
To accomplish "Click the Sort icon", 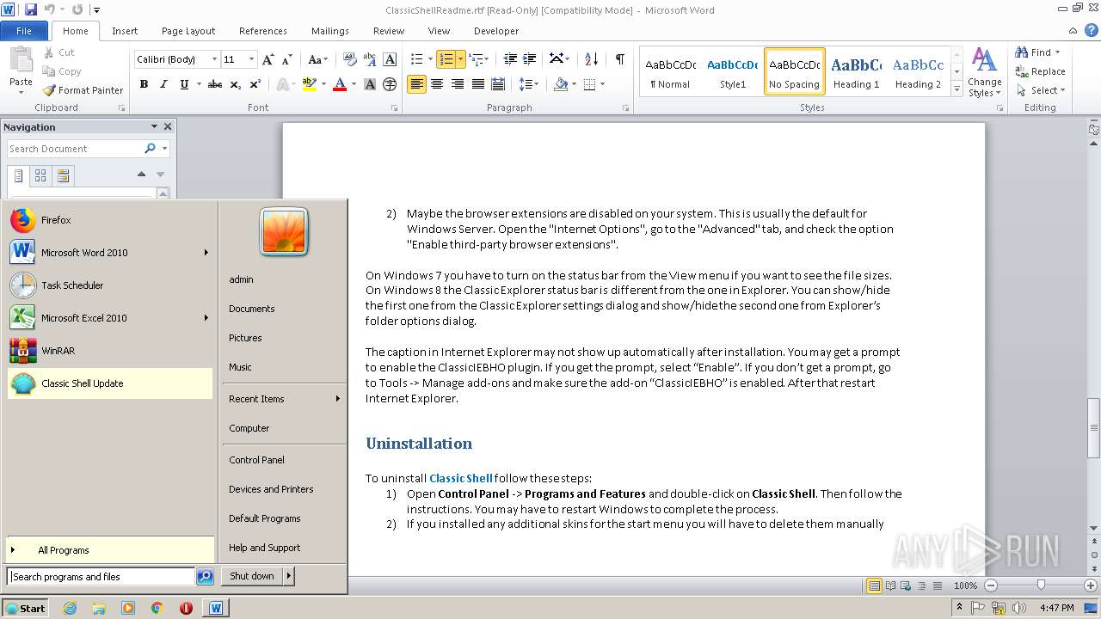I will [x=591, y=59].
